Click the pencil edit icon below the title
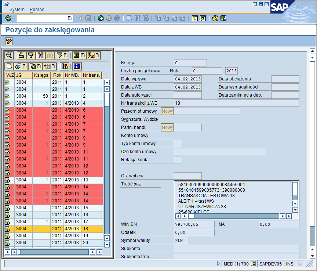Image resolution: width=317 pixels, height=271 pixels. (x=9, y=41)
